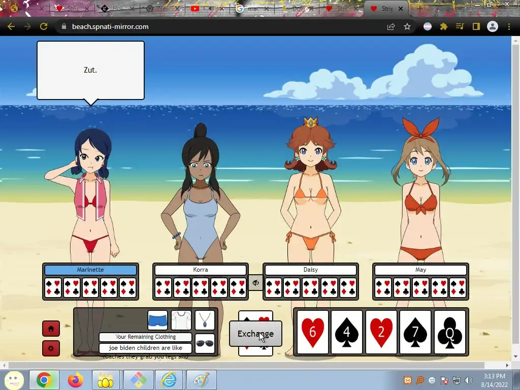Click the necklace clothing icon
Viewport: 520px width, 390px height.
205,320
